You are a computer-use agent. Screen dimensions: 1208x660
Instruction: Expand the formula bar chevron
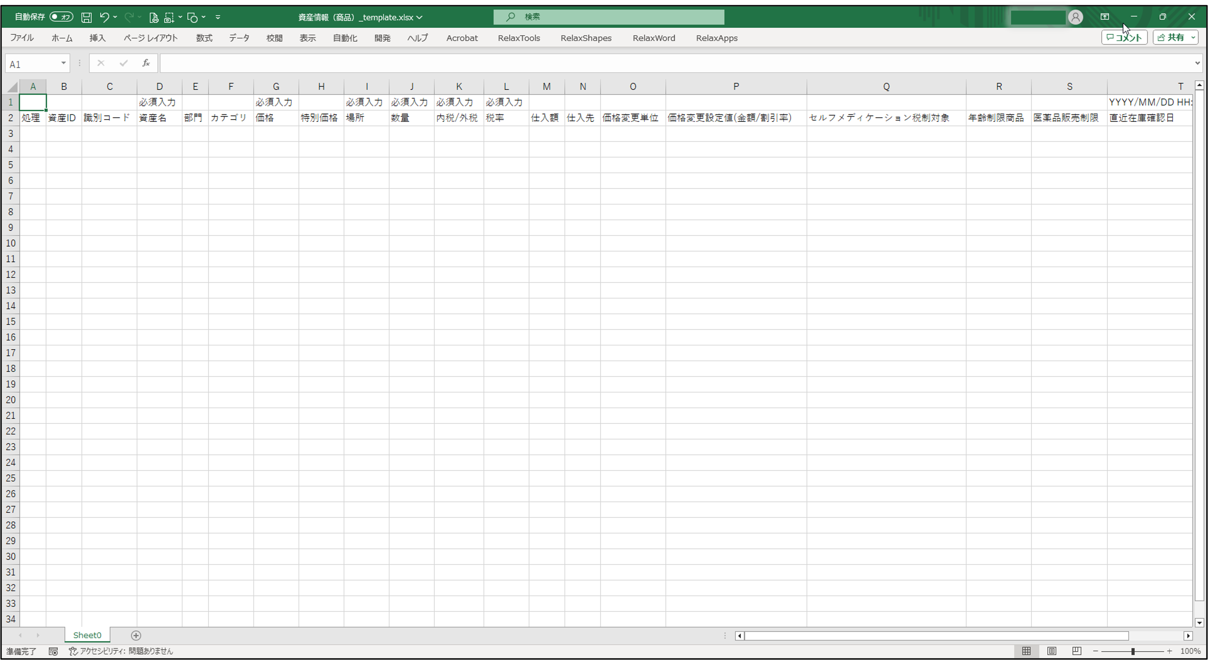(x=1197, y=63)
